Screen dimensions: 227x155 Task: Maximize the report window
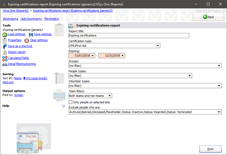pyautogui.click(x=208, y=4)
